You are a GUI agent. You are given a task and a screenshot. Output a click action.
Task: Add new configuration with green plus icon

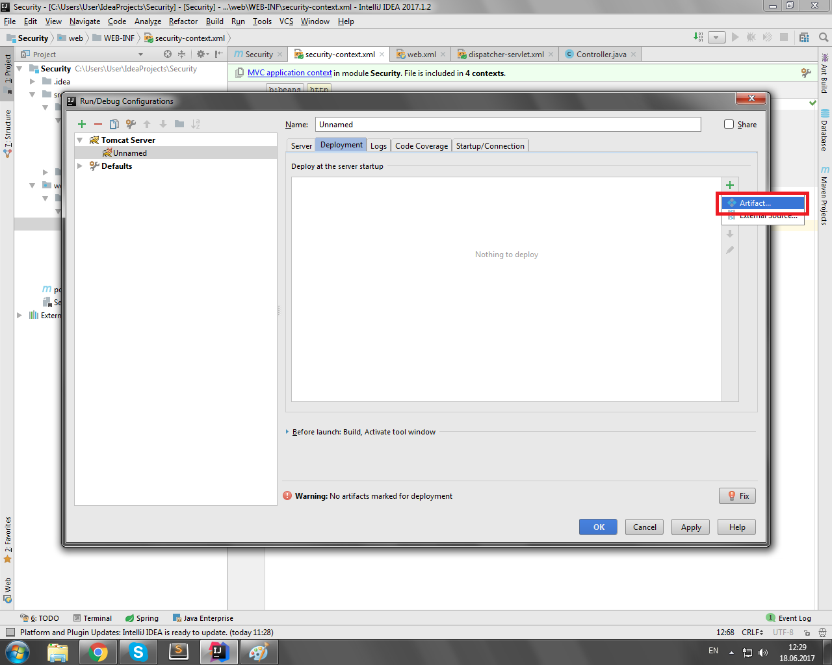coord(82,124)
